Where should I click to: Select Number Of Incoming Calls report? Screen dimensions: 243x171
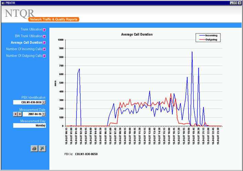coord(24,49)
